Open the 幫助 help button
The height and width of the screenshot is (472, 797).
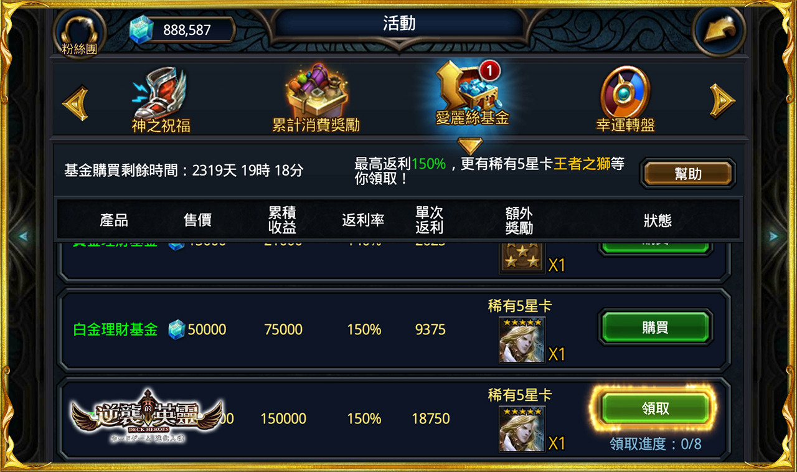(x=688, y=174)
